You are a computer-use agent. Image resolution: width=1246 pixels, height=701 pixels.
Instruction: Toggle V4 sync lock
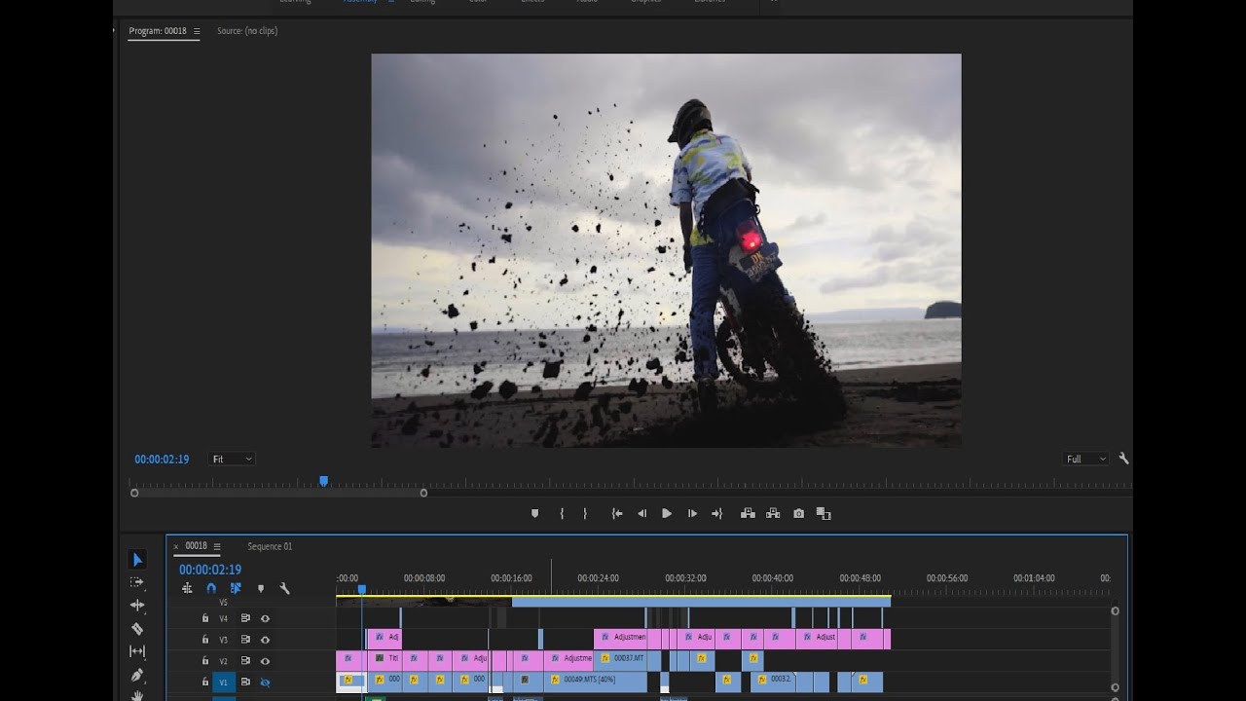tap(245, 618)
